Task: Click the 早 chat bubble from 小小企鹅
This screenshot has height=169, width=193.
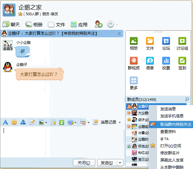Action: [23, 52]
